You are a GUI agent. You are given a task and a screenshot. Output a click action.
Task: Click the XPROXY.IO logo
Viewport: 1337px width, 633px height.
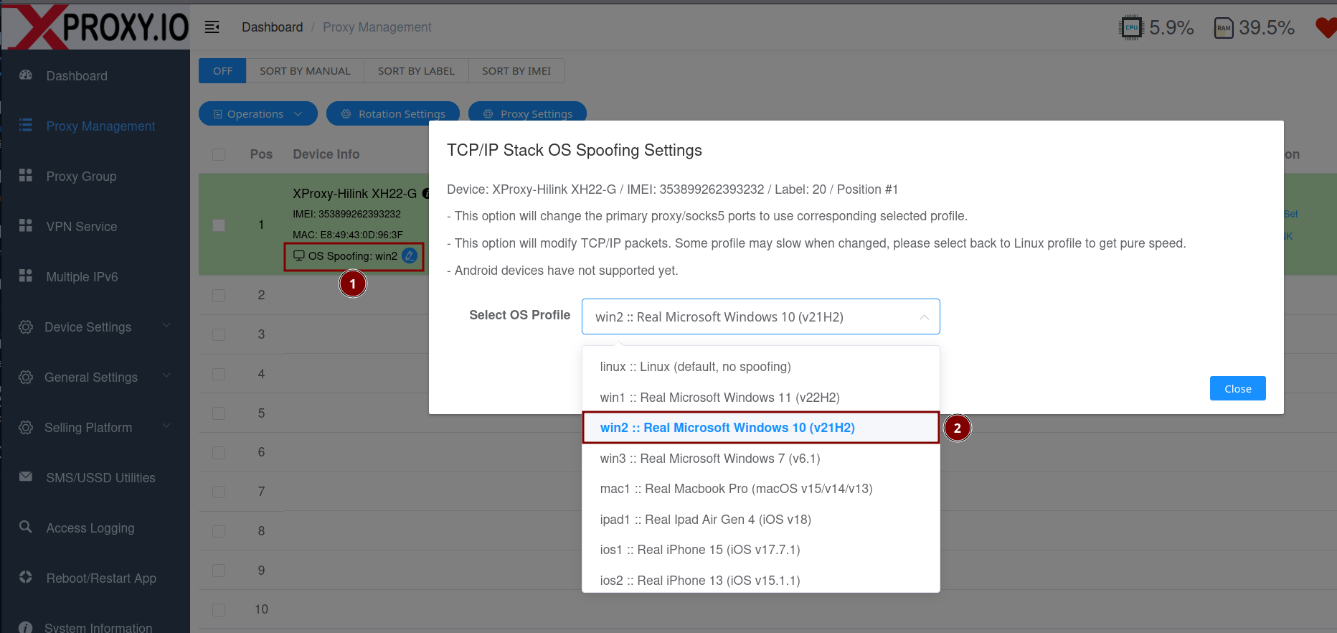click(x=95, y=27)
